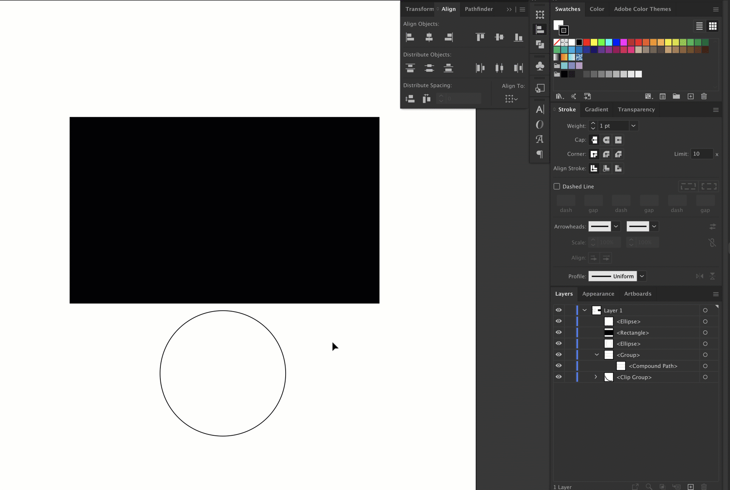Create new swatch in Swatches panel
The width and height of the screenshot is (730, 490).
coord(691,96)
